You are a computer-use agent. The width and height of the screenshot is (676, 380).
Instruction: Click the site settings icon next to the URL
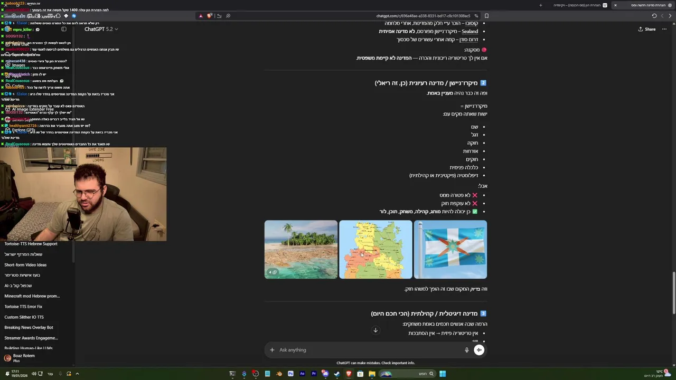point(476,16)
